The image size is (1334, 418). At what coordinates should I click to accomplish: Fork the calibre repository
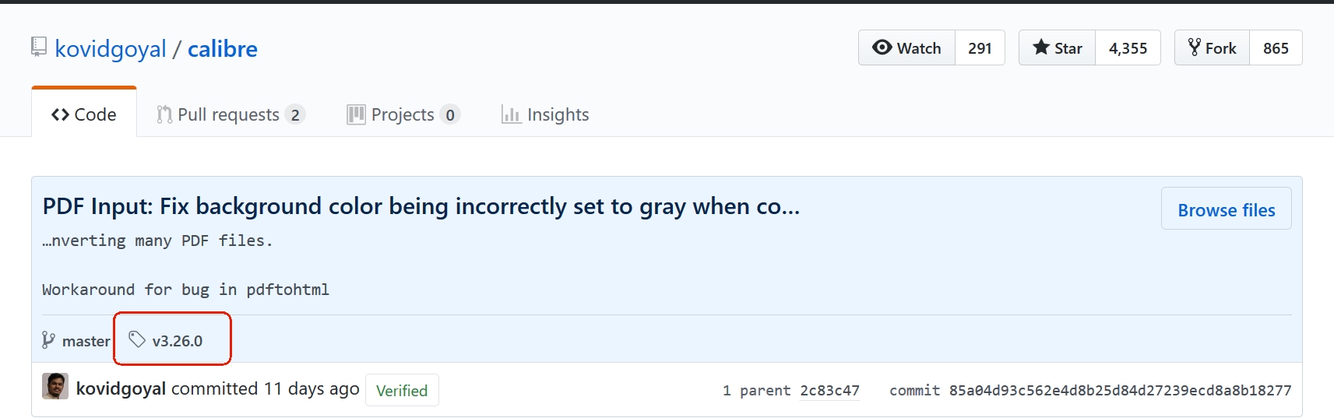point(1213,48)
